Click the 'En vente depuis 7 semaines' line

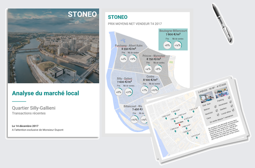click(x=221, y=119)
